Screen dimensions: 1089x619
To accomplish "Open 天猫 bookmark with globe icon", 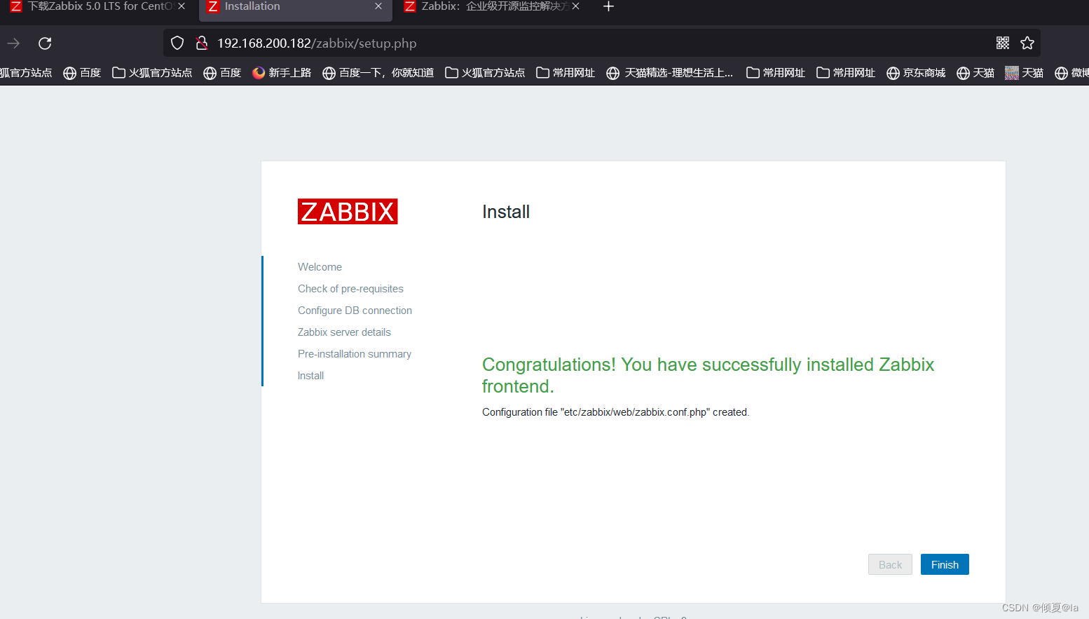I will [975, 73].
